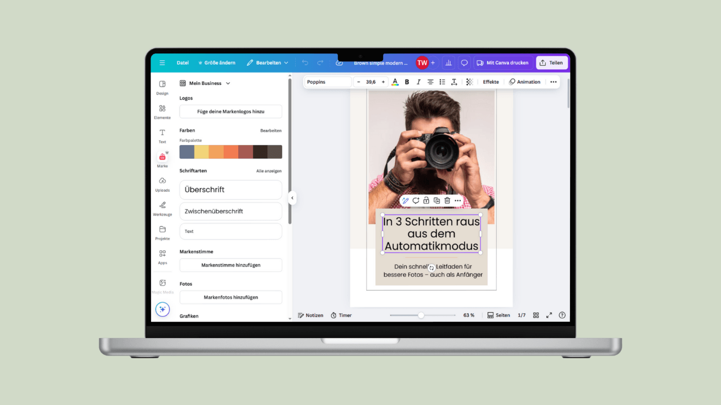Open Design tab in sidebar
Image resolution: width=721 pixels, height=405 pixels.
162,87
